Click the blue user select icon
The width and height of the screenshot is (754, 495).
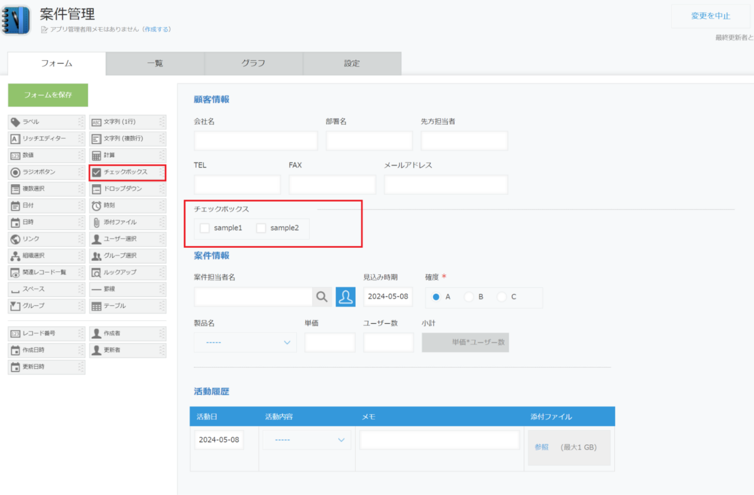[x=346, y=297]
